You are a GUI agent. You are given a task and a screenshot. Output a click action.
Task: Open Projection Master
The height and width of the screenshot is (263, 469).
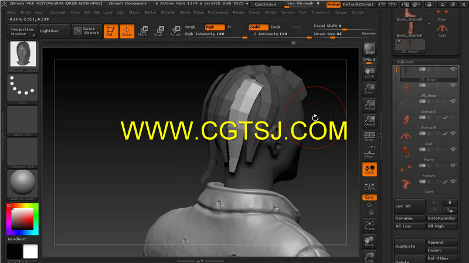pos(22,32)
